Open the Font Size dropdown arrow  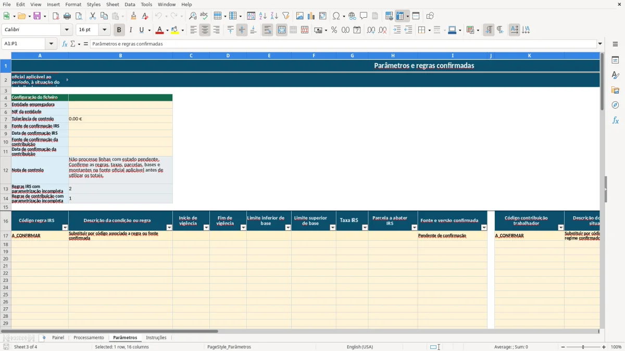coord(105,30)
